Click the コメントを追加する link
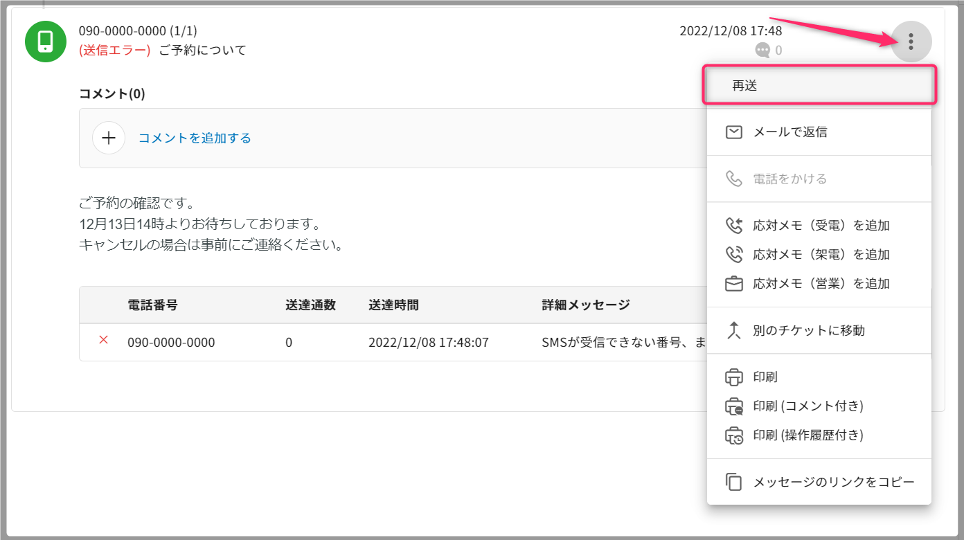 [x=195, y=138]
